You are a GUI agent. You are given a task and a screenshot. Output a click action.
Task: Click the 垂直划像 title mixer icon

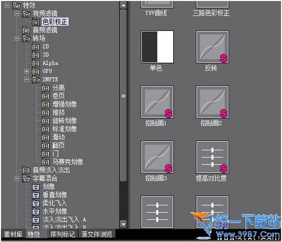coord(36,195)
